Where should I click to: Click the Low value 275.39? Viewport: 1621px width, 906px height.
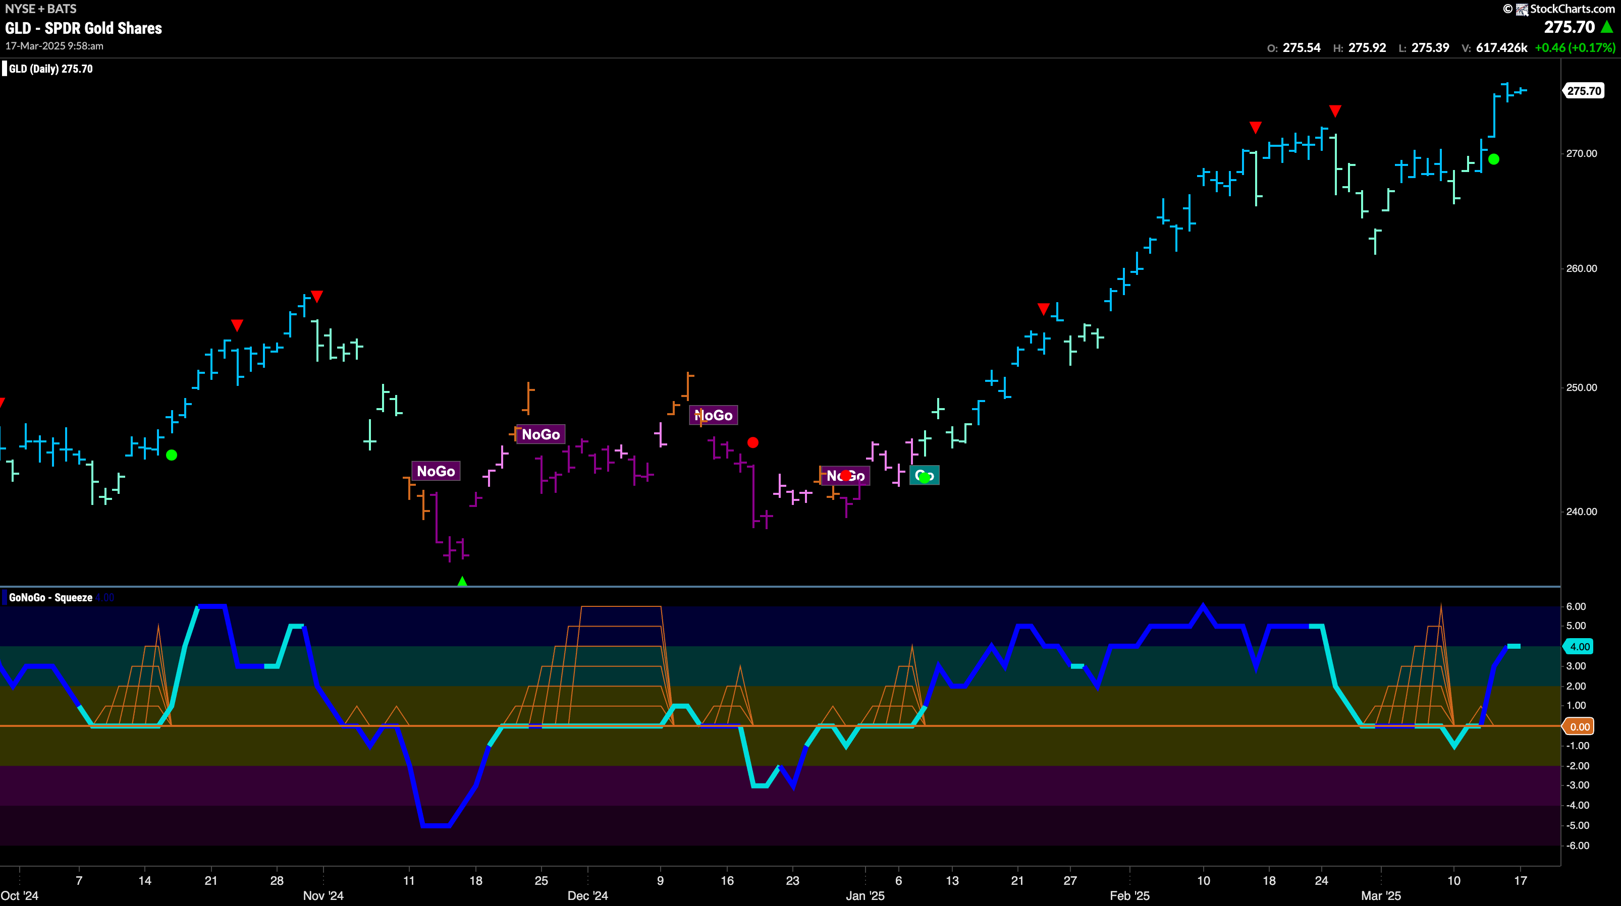[1430, 48]
